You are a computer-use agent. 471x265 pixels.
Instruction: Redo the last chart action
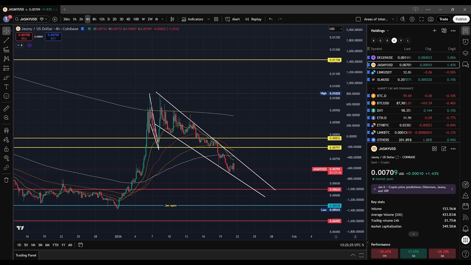click(x=280, y=19)
